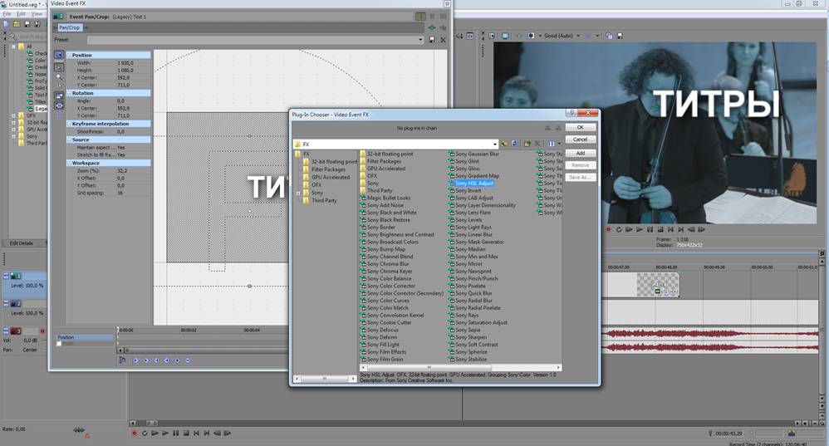Collapse the Position section in Pan/Crop
Viewport: 829px width, 446px height.
point(69,55)
